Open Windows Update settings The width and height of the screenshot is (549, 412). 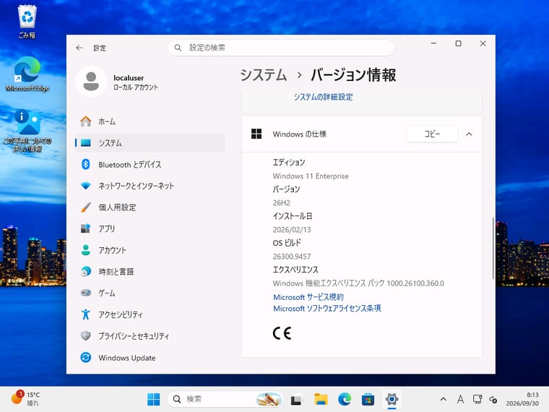150,357
